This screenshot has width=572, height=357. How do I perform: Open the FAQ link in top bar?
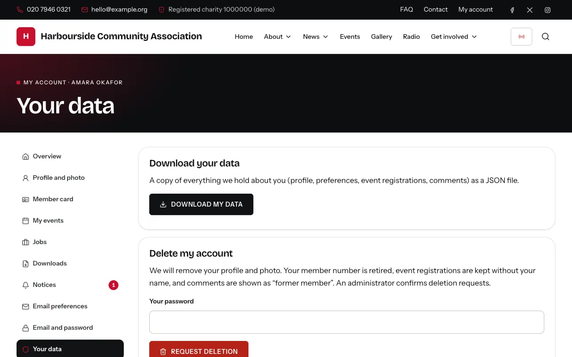[407, 9]
